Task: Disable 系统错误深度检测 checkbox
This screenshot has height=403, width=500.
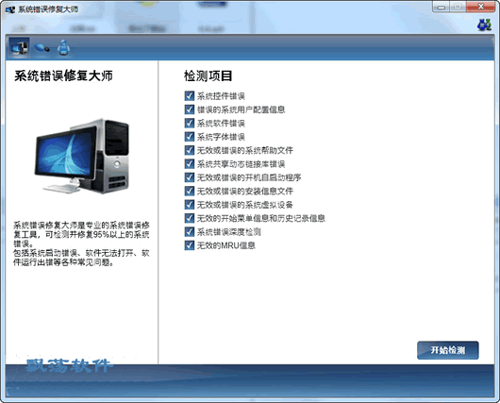Action: tap(190, 231)
